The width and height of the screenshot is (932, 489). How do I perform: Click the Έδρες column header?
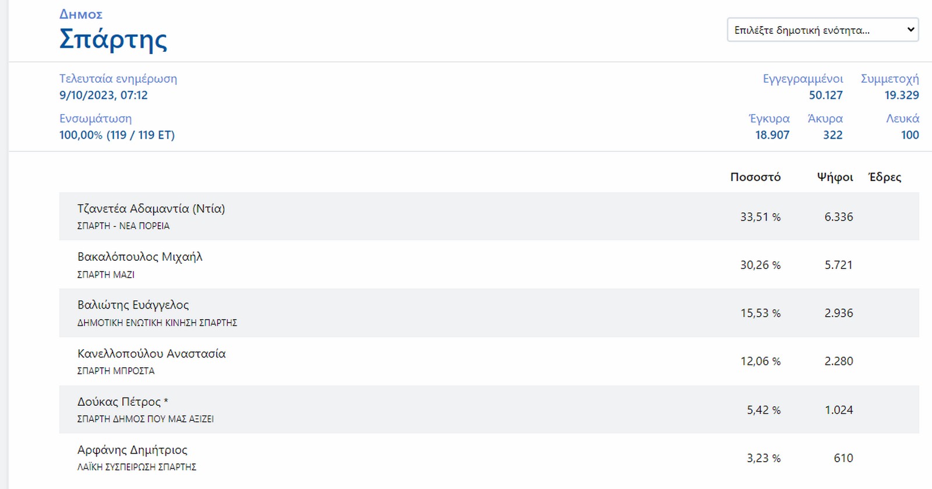(884, 177)
